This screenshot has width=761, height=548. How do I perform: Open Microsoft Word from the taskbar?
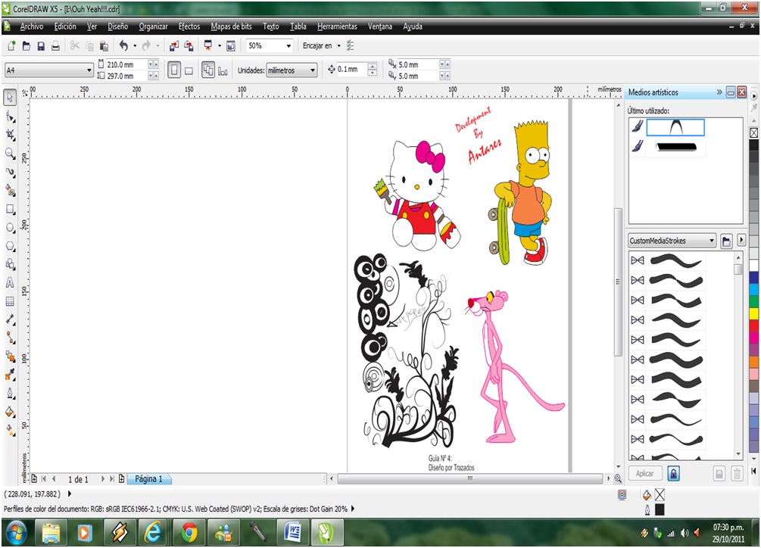pos(293,533)
